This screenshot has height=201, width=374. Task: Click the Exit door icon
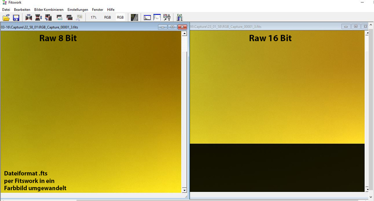coord(180,17)
